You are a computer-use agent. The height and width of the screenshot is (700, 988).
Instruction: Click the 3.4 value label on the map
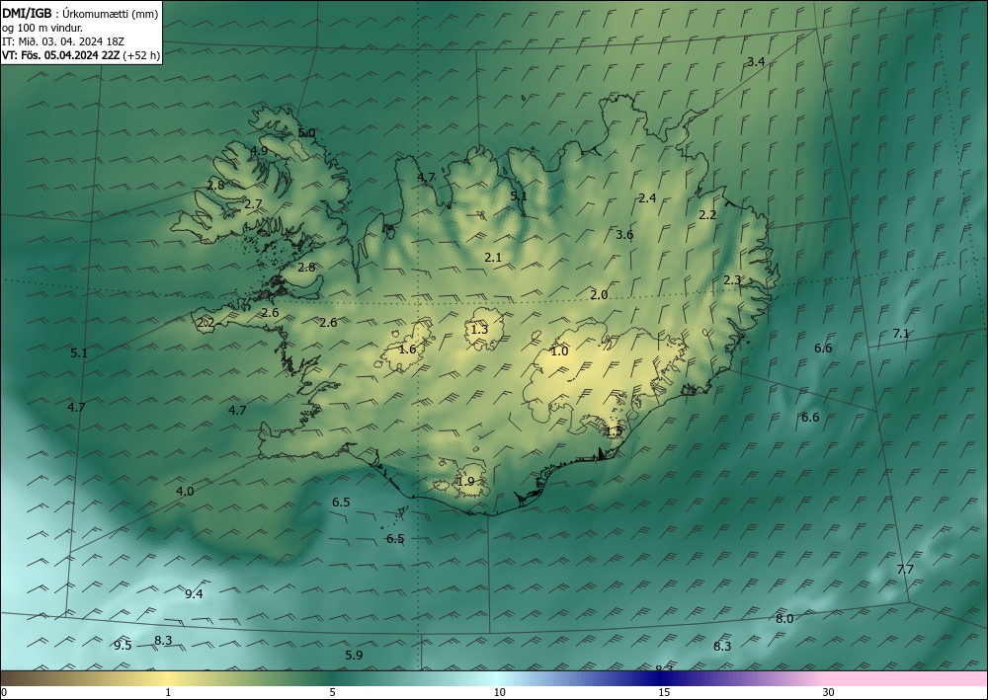coord(756,61)
